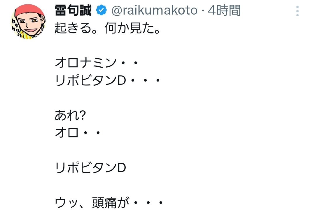Click the display name 雷句誠

73,11
